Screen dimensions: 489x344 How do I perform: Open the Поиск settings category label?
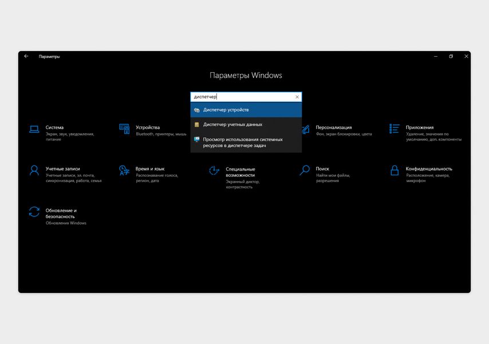click(322, 169)
